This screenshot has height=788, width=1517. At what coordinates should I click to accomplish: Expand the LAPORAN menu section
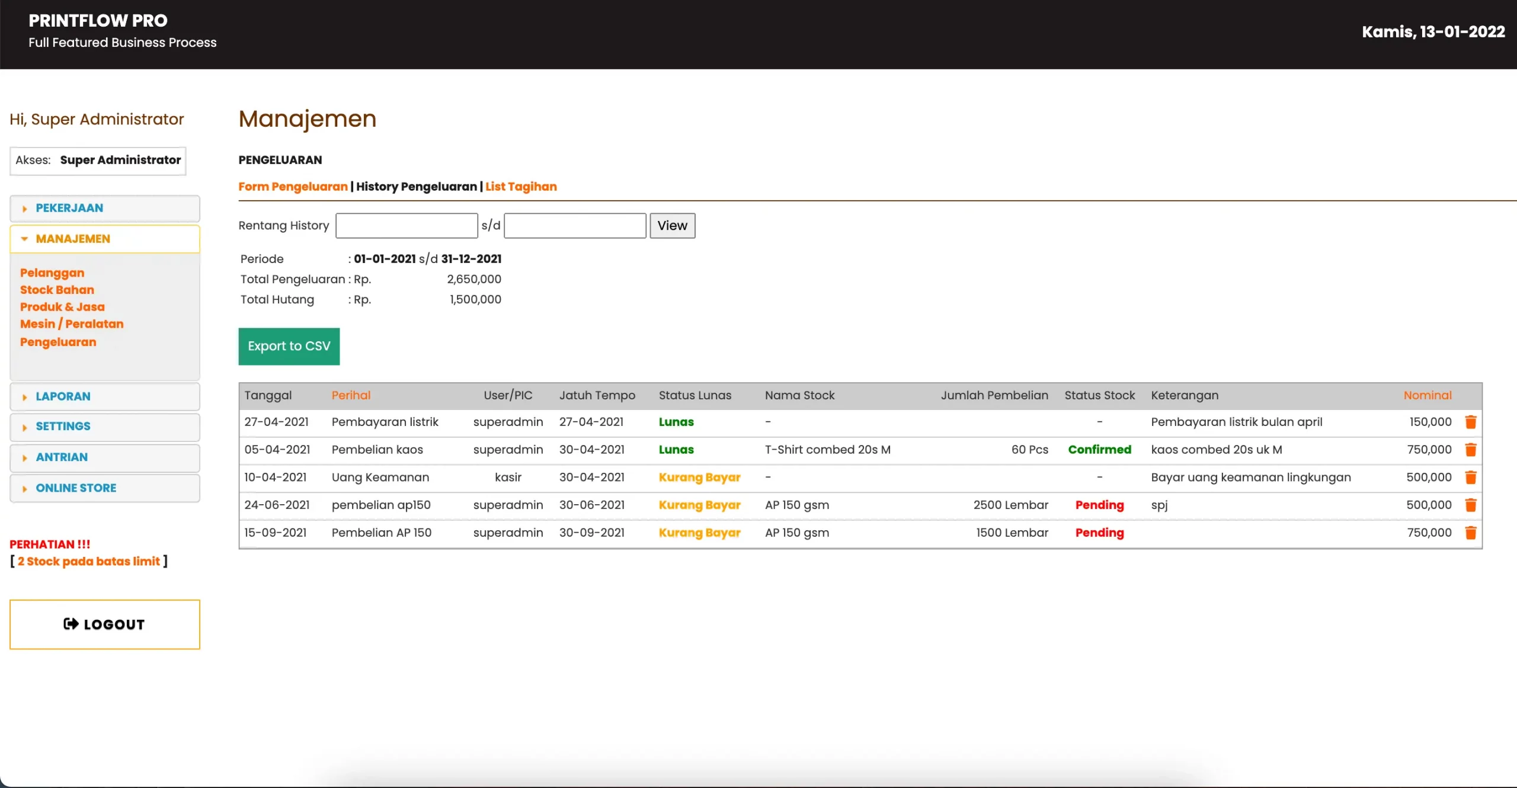coord(105,396)
